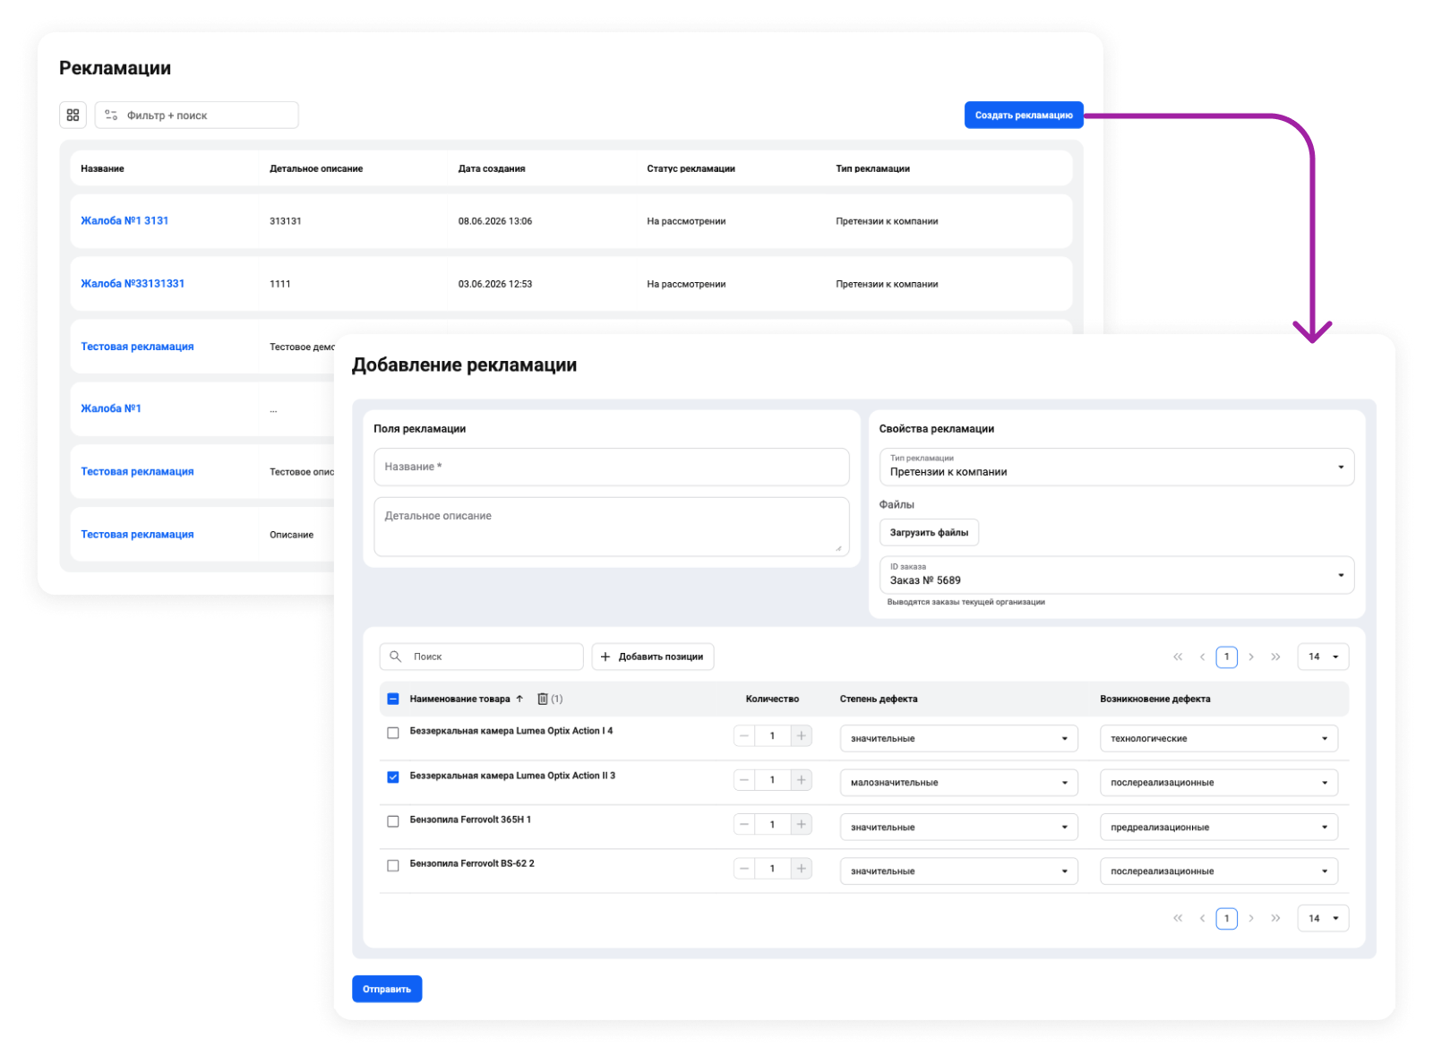Open the предреализационные defect origin dropdown
Image resolution: width=1433 pixels, height=1064 pixels.
pyautogui.click(x=1219, y=827)
